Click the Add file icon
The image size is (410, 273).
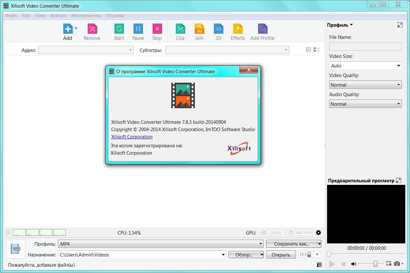tap(68, 29)
